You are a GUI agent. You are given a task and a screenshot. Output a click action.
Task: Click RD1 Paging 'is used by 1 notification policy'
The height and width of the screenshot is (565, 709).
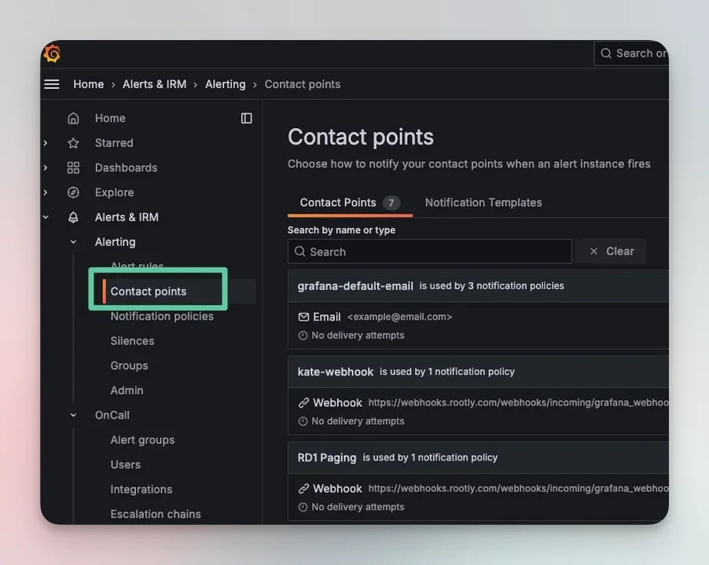[430, 458]
